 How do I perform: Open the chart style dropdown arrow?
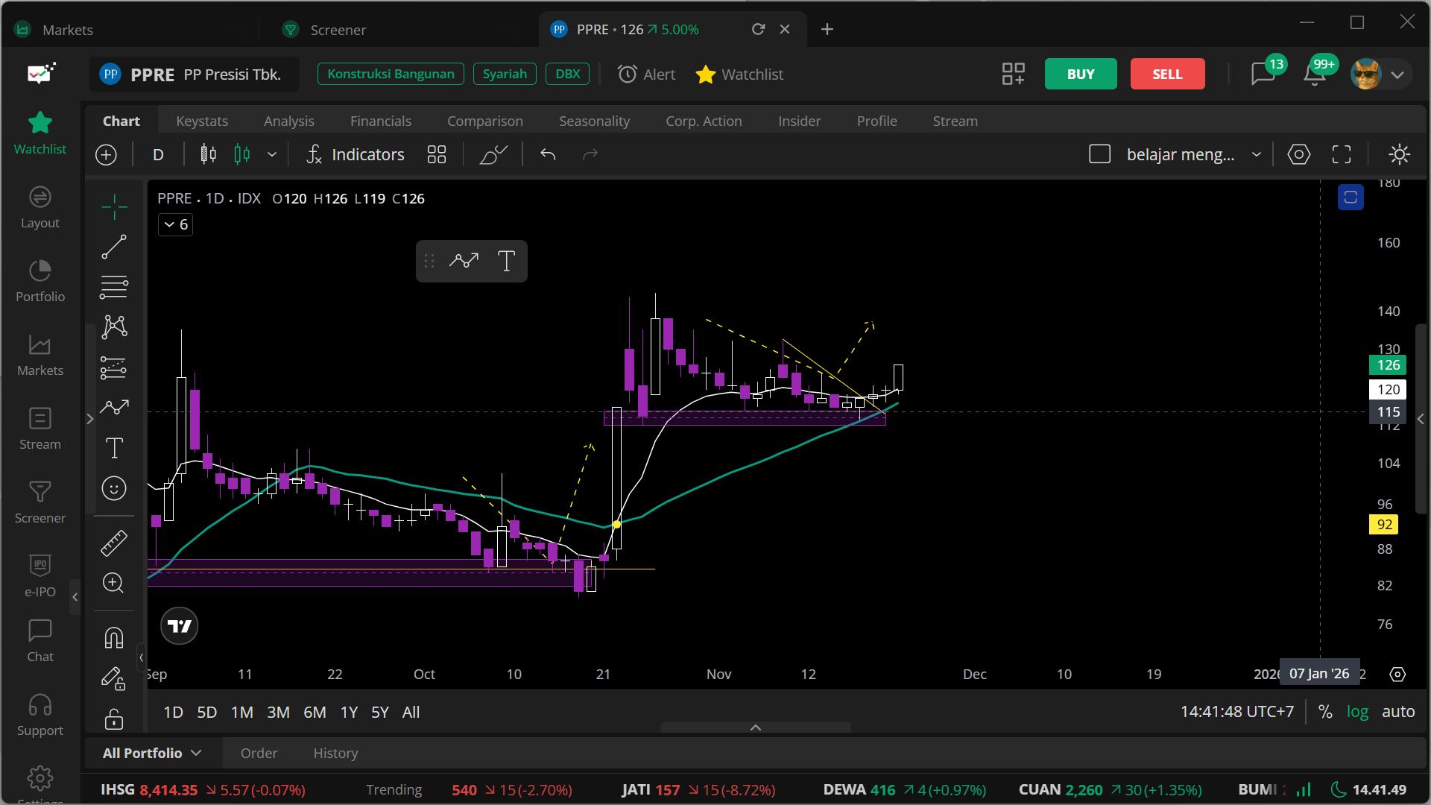point(272,154)
